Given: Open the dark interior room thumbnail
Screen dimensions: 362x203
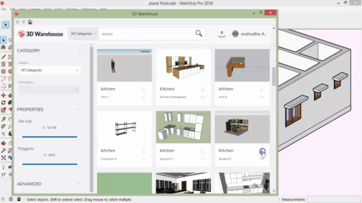Looking at the screenshot, I should pyautogui.click(x=183, y=183).
